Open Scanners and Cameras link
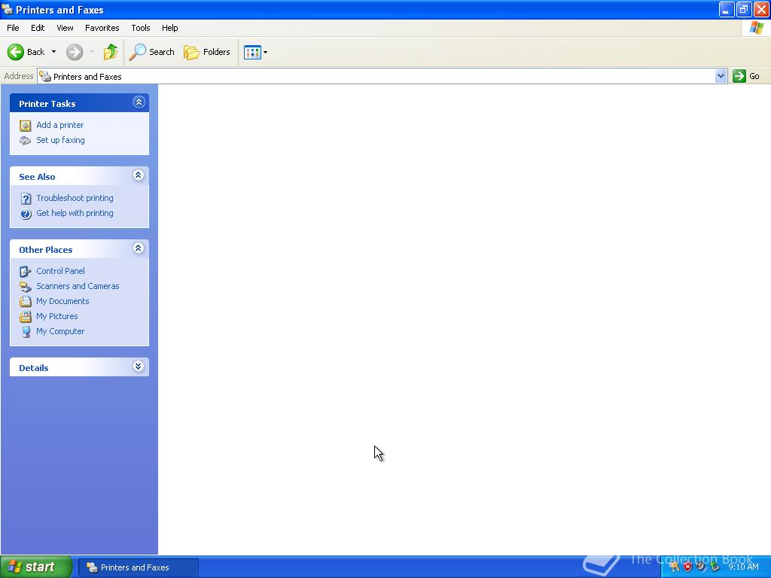 [x=78, y=286]
